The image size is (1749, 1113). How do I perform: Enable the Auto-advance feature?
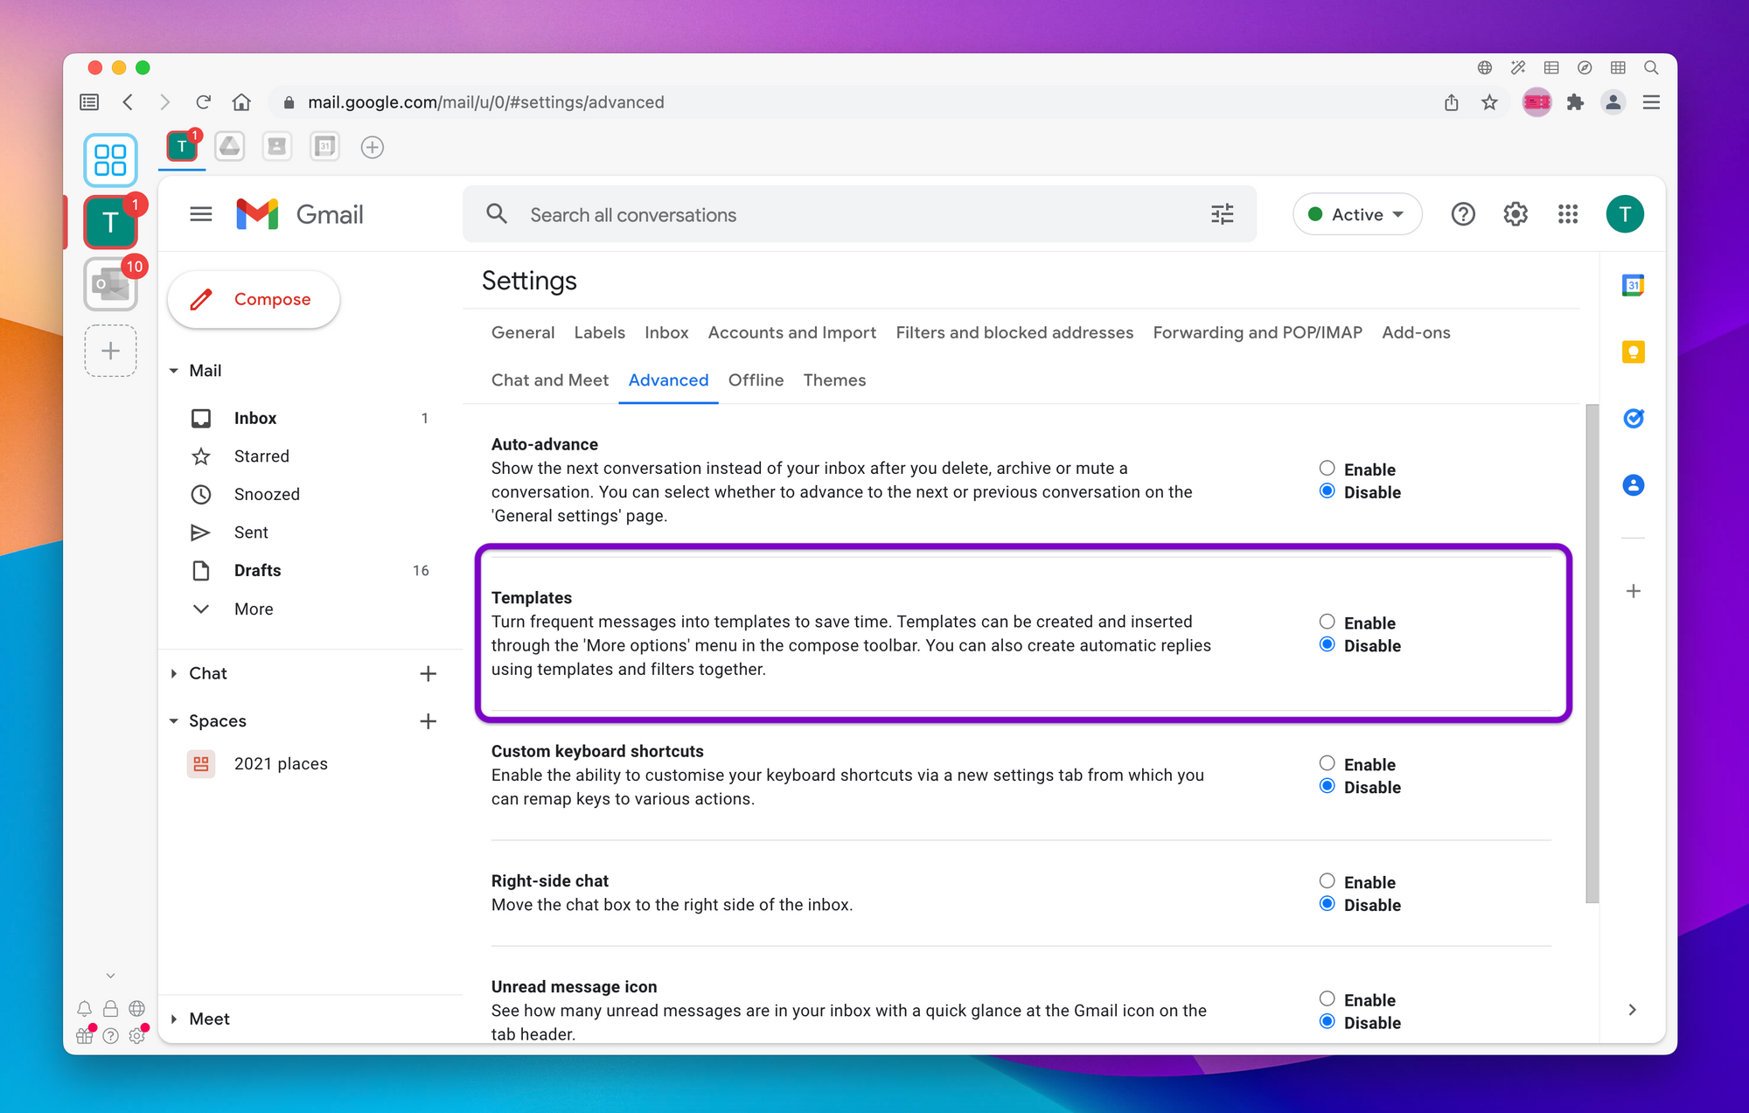pyautogui.click(x=1326, y=468)
